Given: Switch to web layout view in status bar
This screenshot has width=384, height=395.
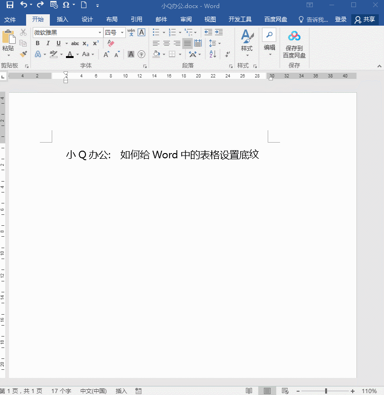Looking at the screenshot, I should coord(285,391).
